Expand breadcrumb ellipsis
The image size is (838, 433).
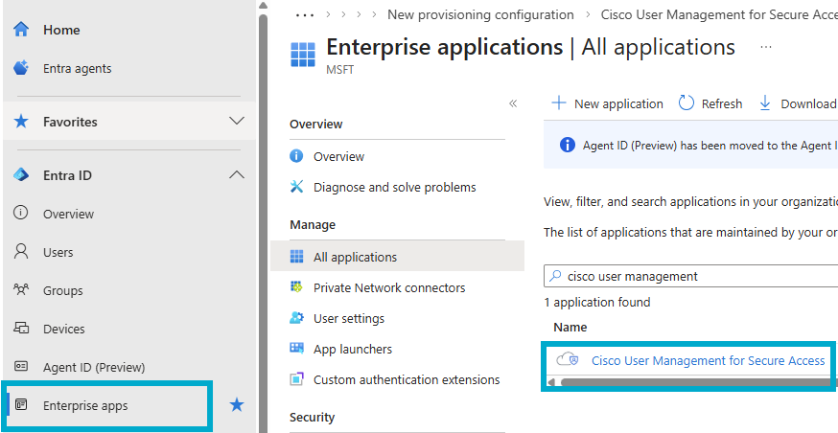tap(305, 15)
